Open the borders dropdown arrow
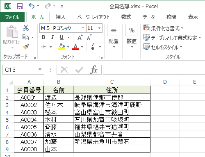The image size is (205, 157). [x=51, y=47]
